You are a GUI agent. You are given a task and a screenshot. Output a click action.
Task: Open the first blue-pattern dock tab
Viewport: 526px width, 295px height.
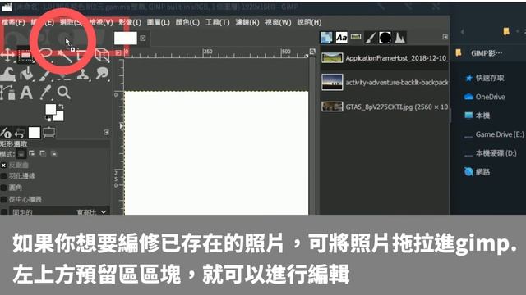pyautogui.click(x=326, y=38)
